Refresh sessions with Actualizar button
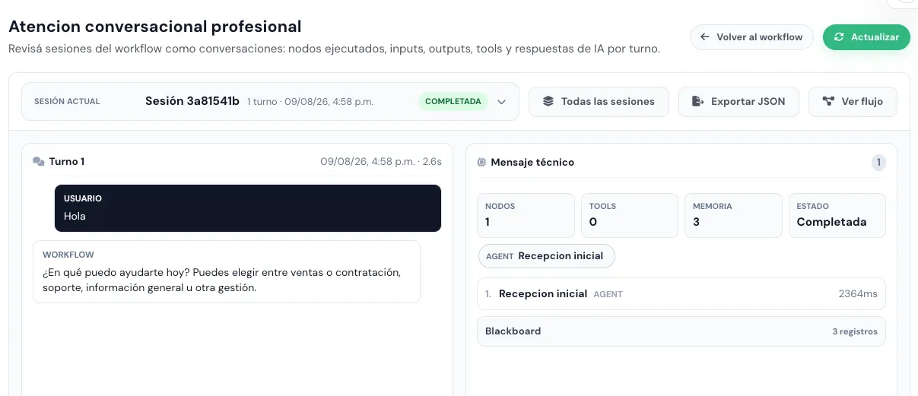The width and height of the screenshot is (918, 396). point(866,36)
